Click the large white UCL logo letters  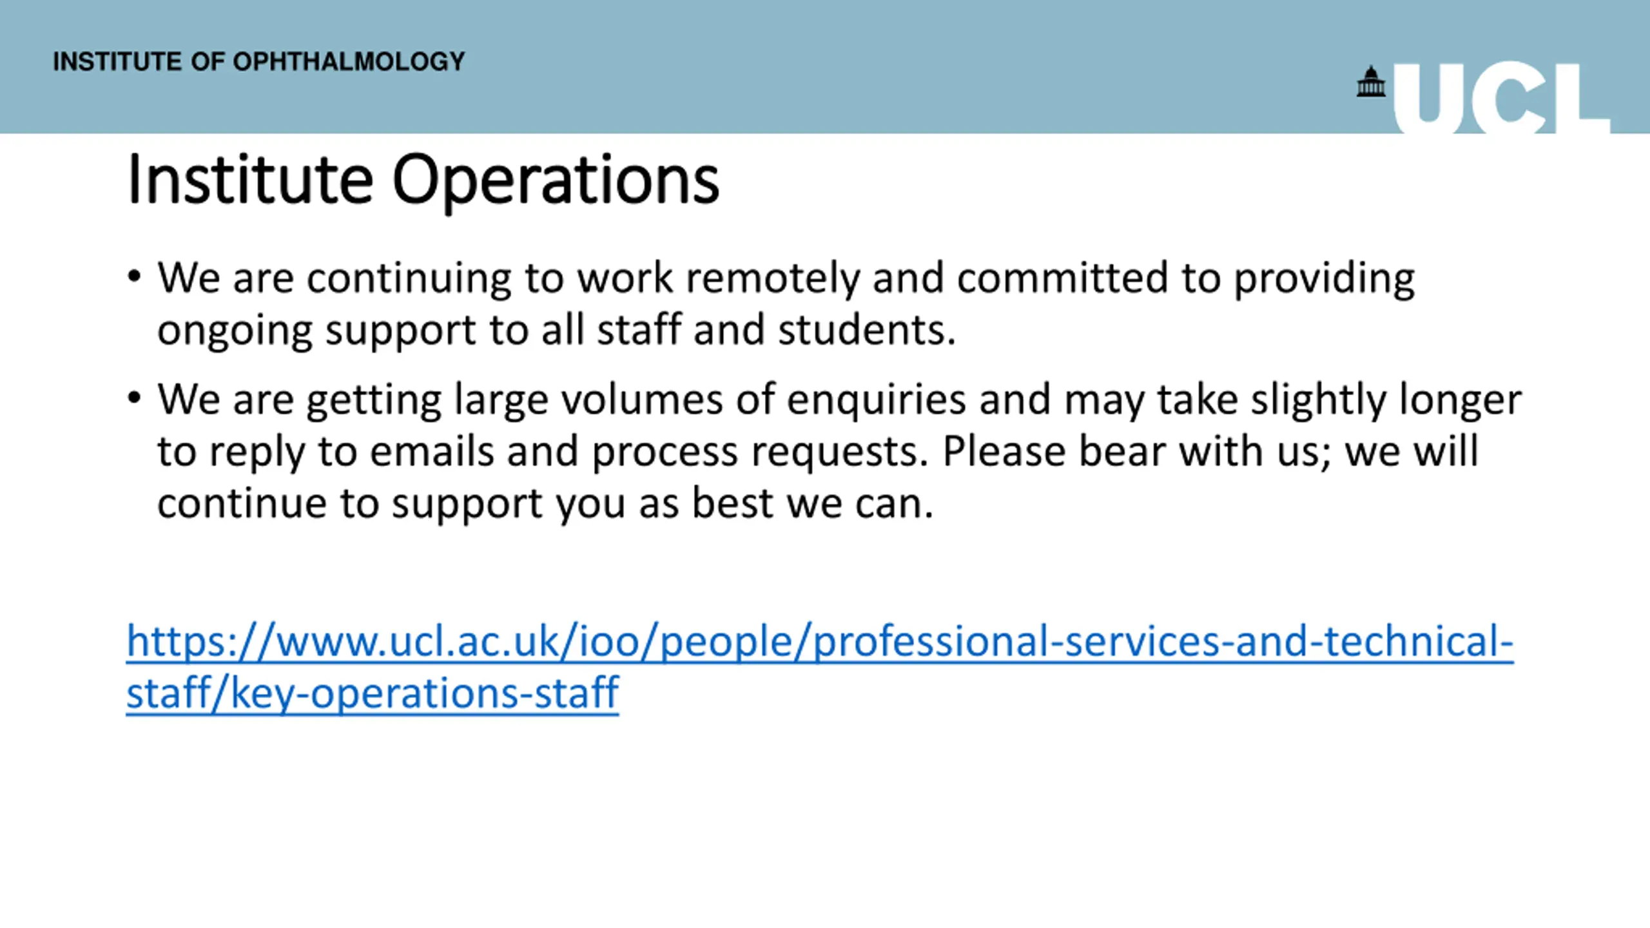tap(1502, 98)
